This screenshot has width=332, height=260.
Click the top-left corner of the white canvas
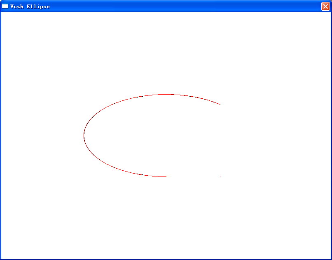click(2, 13)
